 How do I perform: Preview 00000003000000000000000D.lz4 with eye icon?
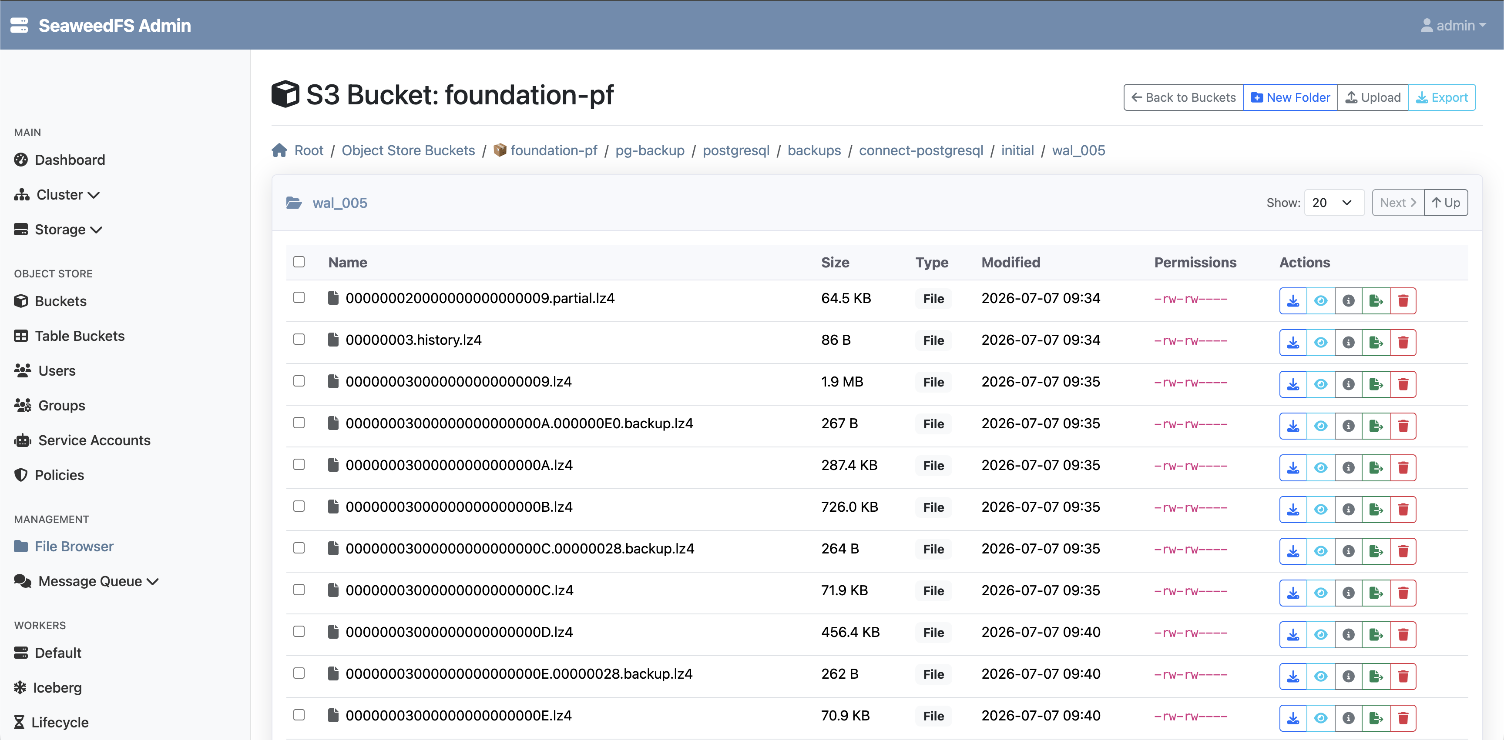[1321, 634]
